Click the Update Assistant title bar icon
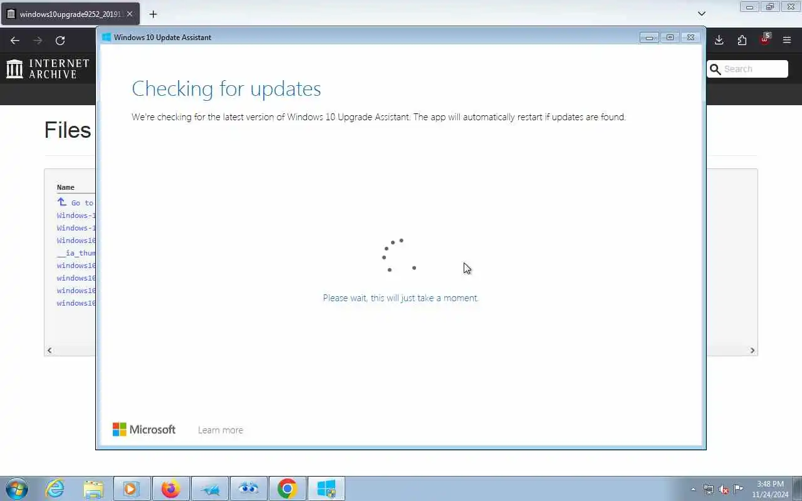Viewport: 802px width, 501px height. click(107, 38)
